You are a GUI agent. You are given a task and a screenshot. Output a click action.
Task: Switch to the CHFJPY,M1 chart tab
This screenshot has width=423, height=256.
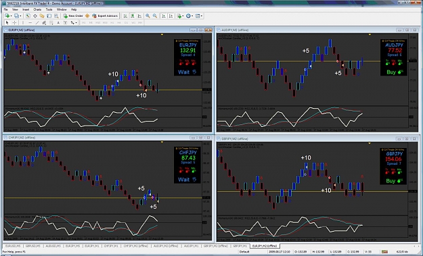click(x=111, y=246)
